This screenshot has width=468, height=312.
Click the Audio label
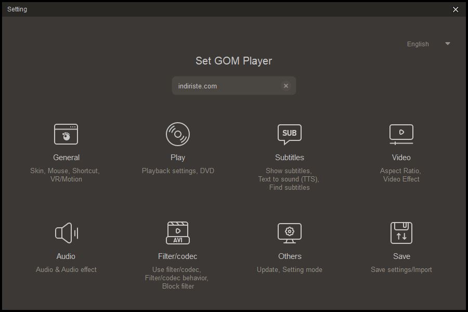click(66, 256)
